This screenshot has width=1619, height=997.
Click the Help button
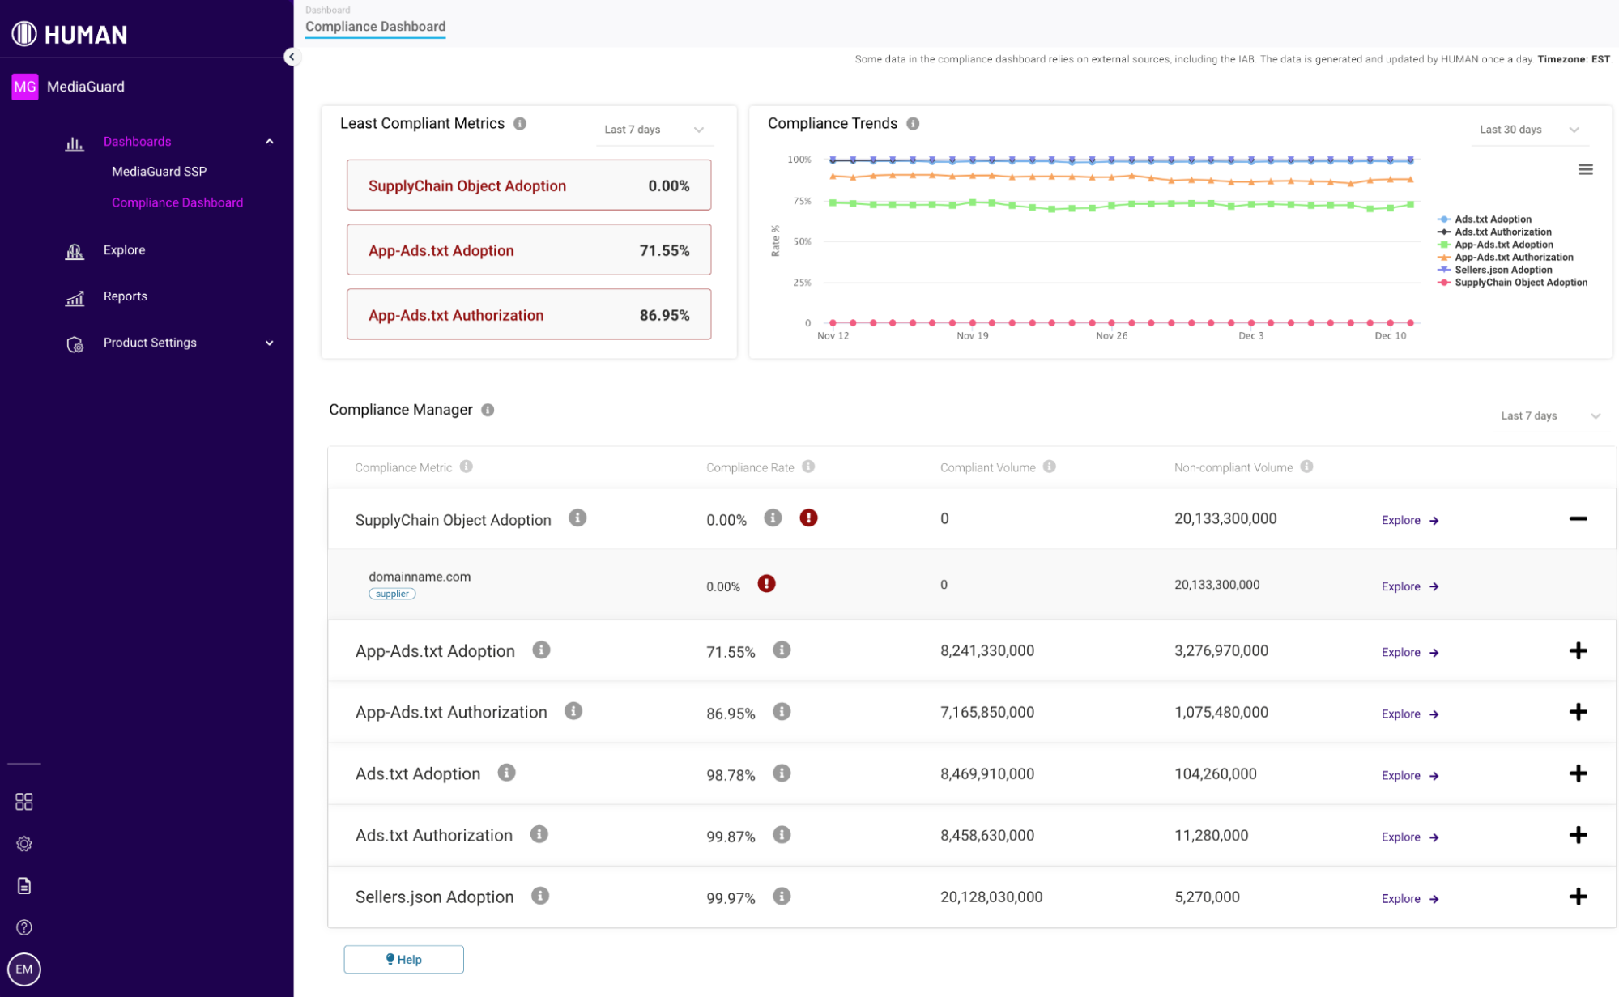coord(403,960)
